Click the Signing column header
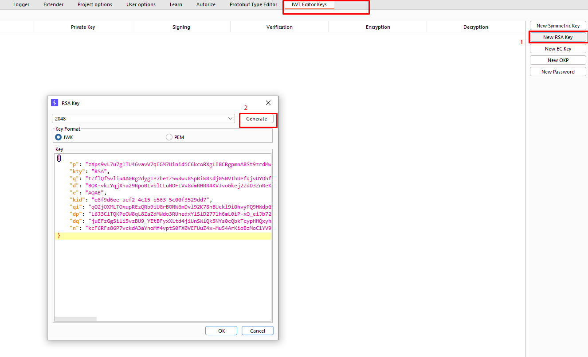 point(181,27)
